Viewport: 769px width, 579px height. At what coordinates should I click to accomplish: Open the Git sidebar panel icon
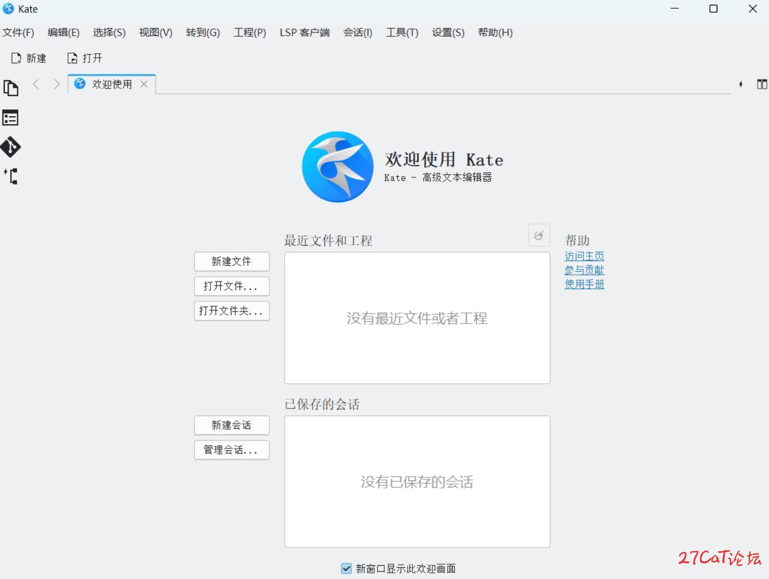[x=10, y=147]
